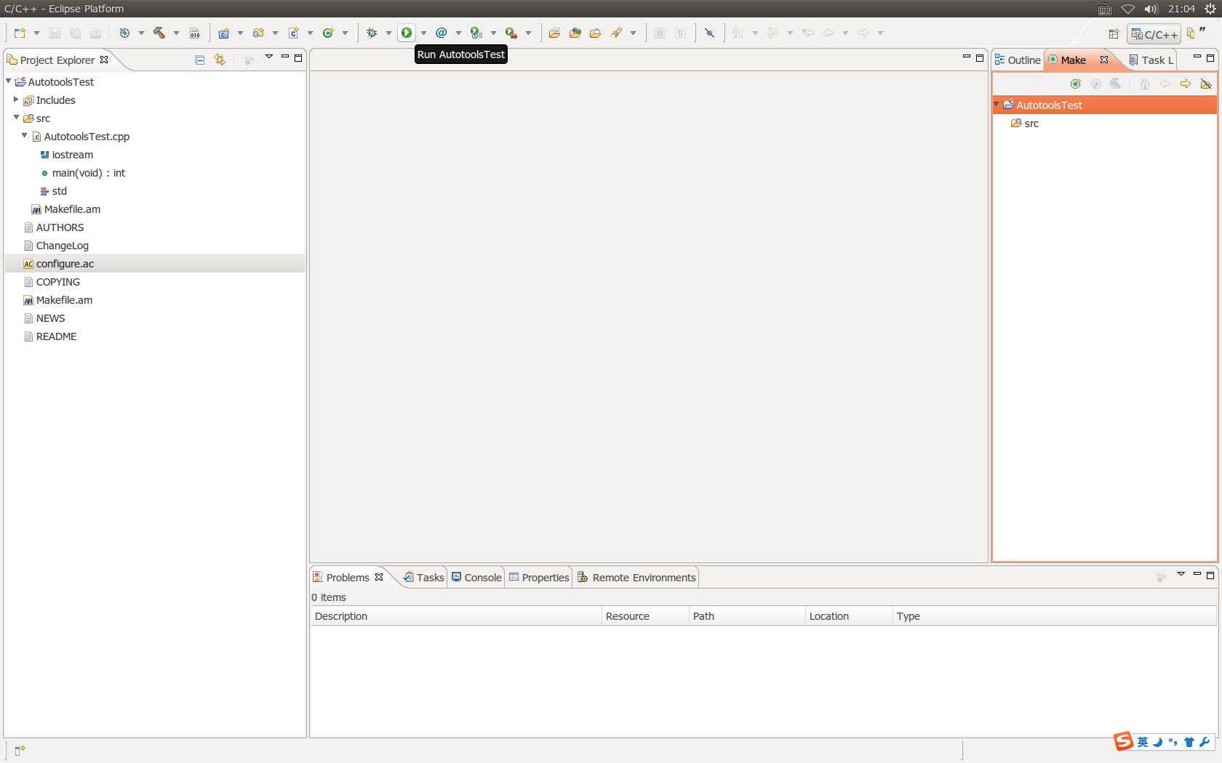Toggle Hide Empty Folders in Make view
Image resolution: width=1222 pixels, height=763 pixels.
tap(1206, 84)
